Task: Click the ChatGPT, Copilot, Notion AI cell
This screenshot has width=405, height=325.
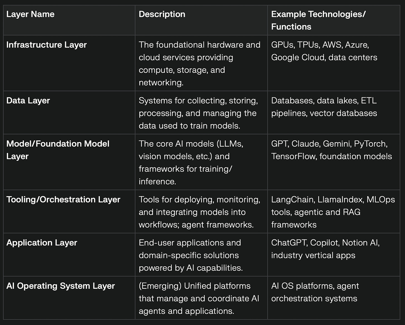Action: coord(334,255)
